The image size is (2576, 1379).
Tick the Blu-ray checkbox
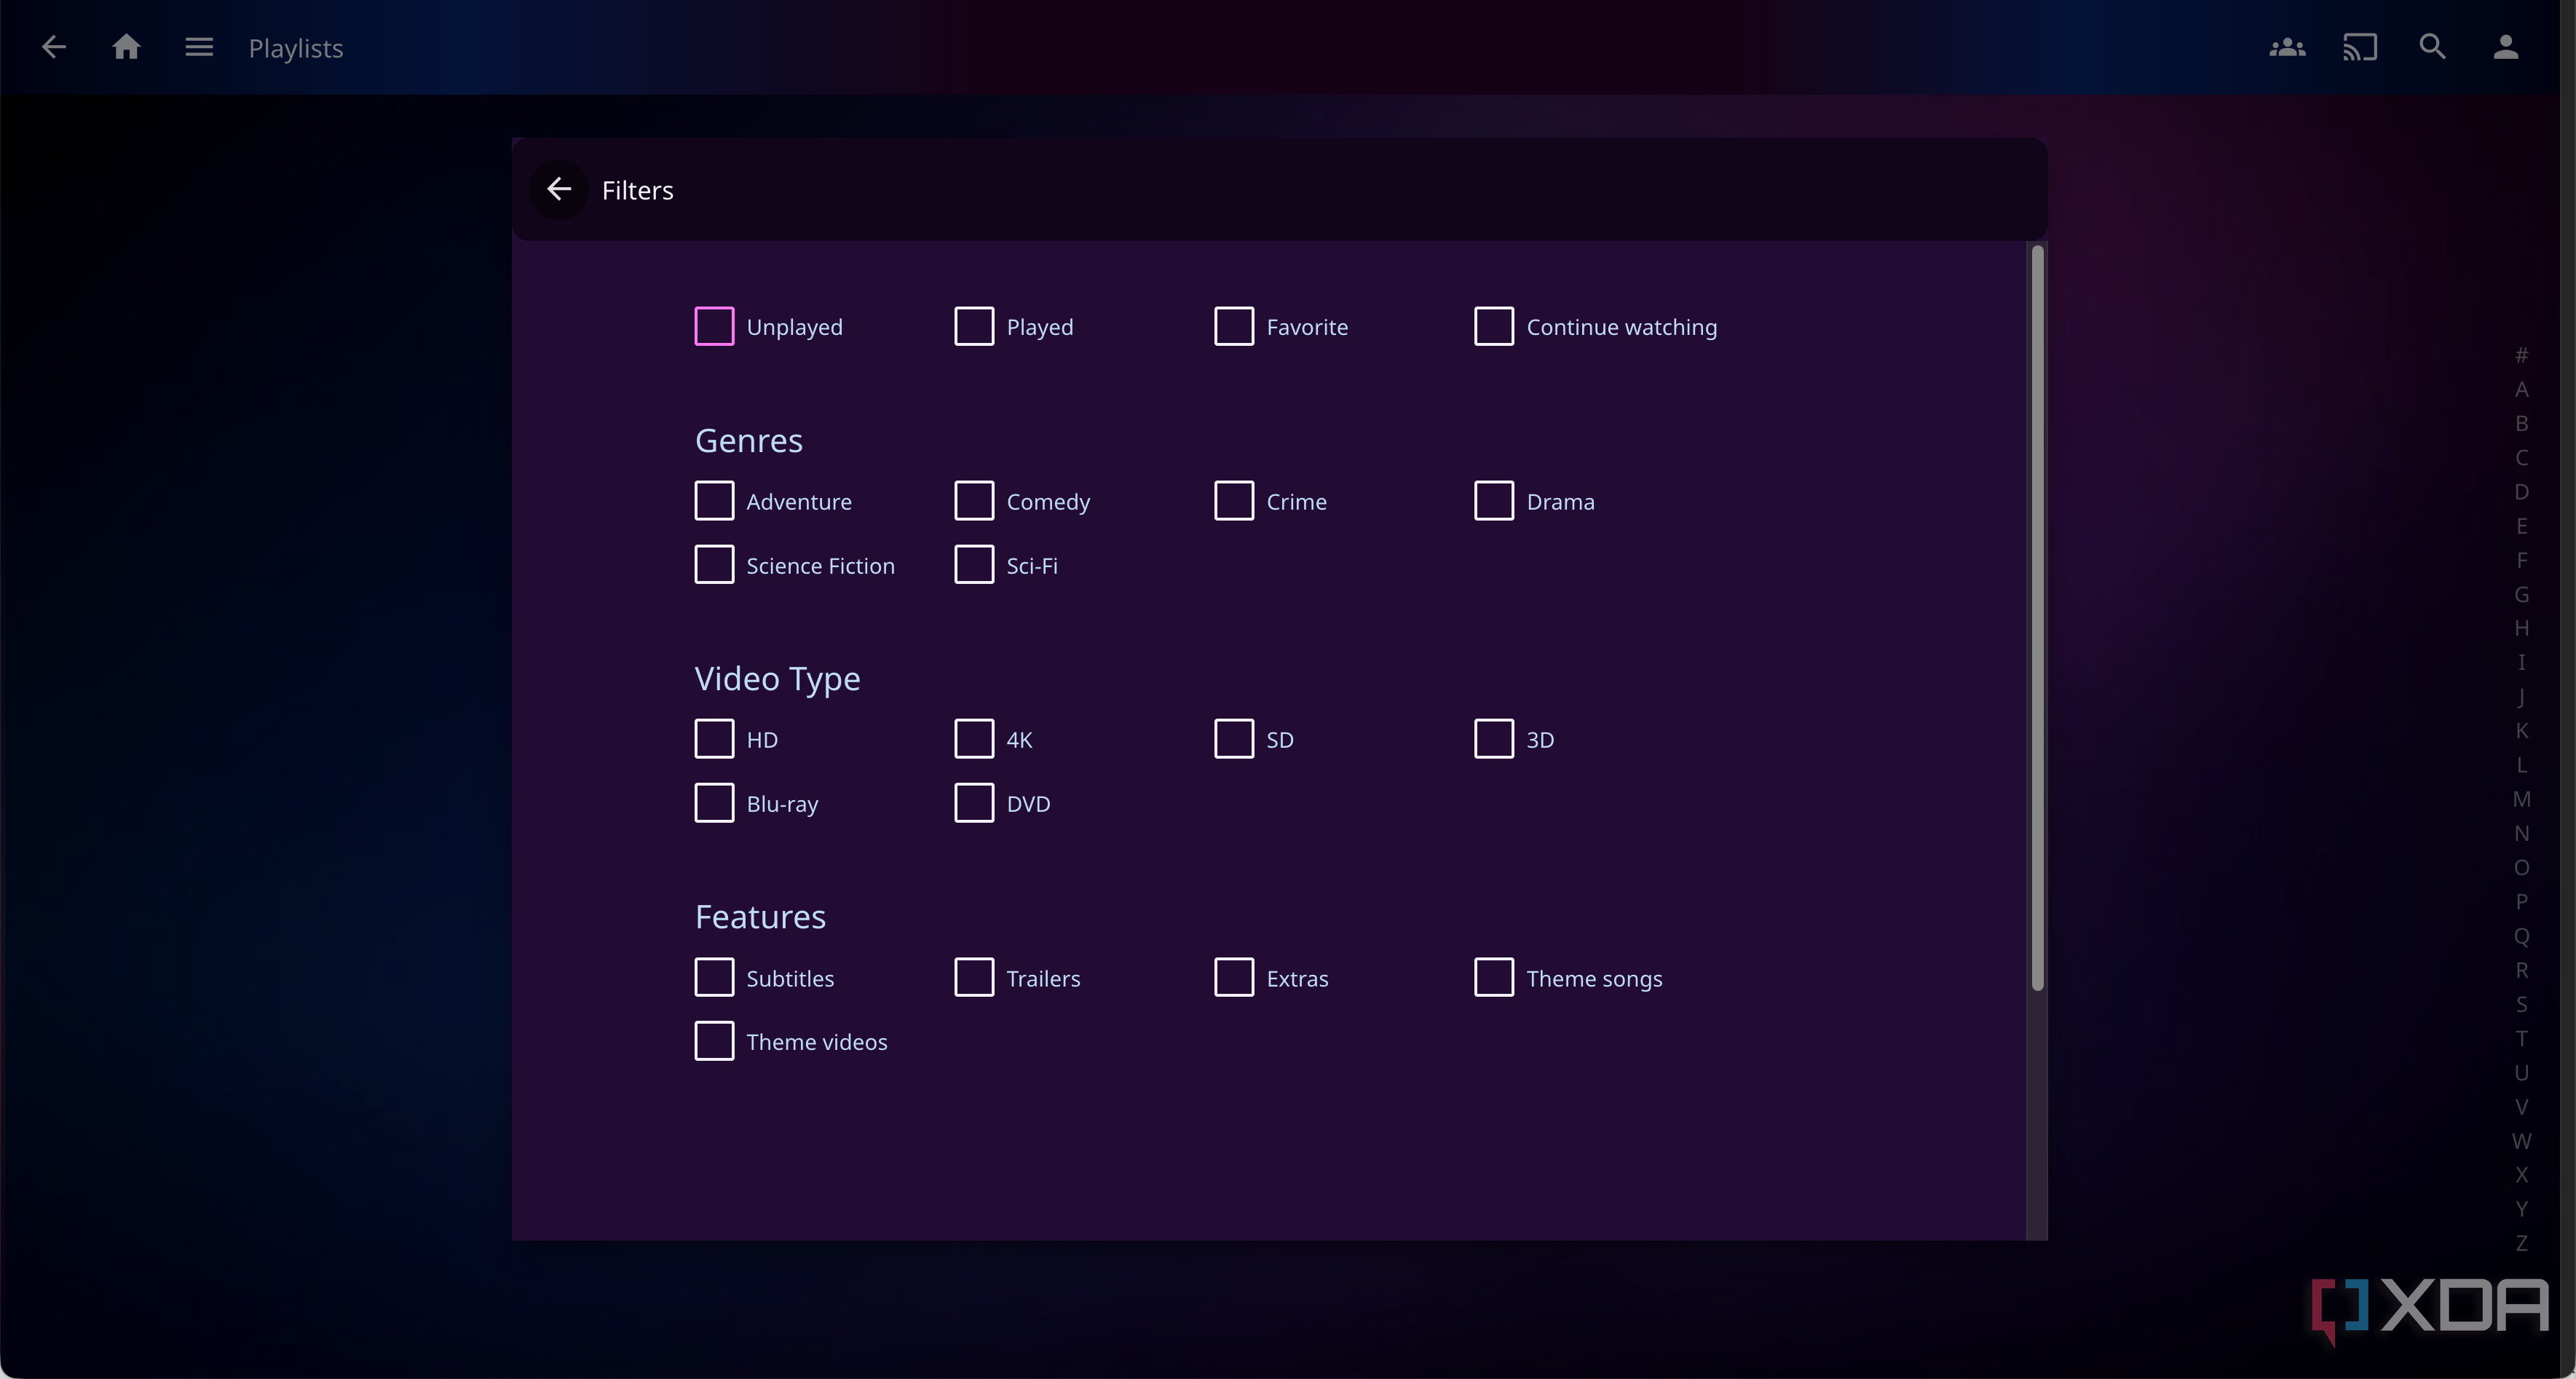[x=714, y=803]
